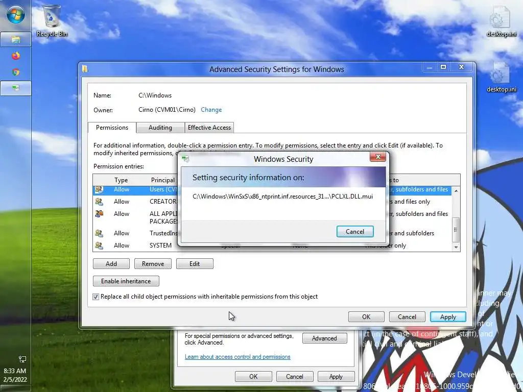The image size is (523, 392).
Task: Open the Recycle Bin desktop icon
Action: 52,20
